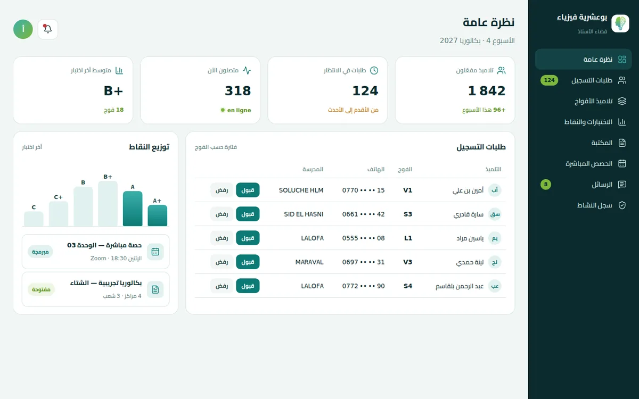639x399 pixels.
Task: Click the أب avatar of أمين بن علي
Action: (495, 190)
